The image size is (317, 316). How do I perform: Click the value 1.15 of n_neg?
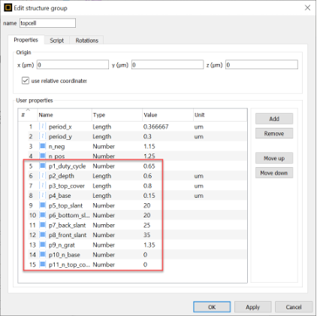149,146
